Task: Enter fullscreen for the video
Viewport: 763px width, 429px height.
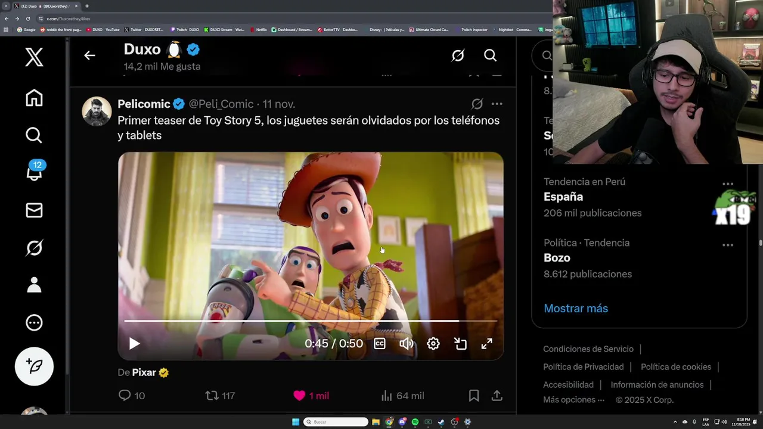Action: [x=487, y=344]
